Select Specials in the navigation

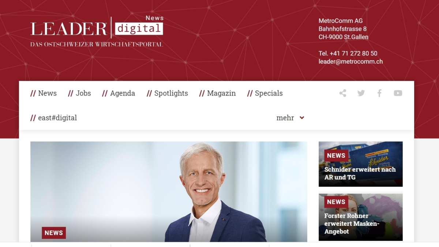tap(265, 93)
